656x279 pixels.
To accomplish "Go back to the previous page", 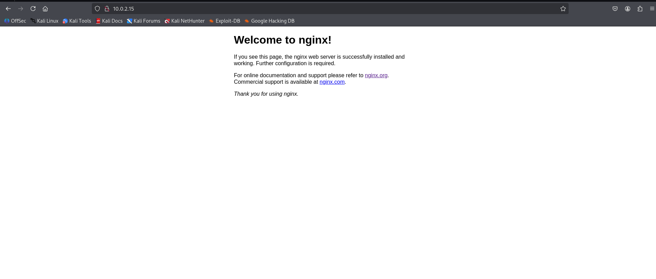I will click(8, 9).
